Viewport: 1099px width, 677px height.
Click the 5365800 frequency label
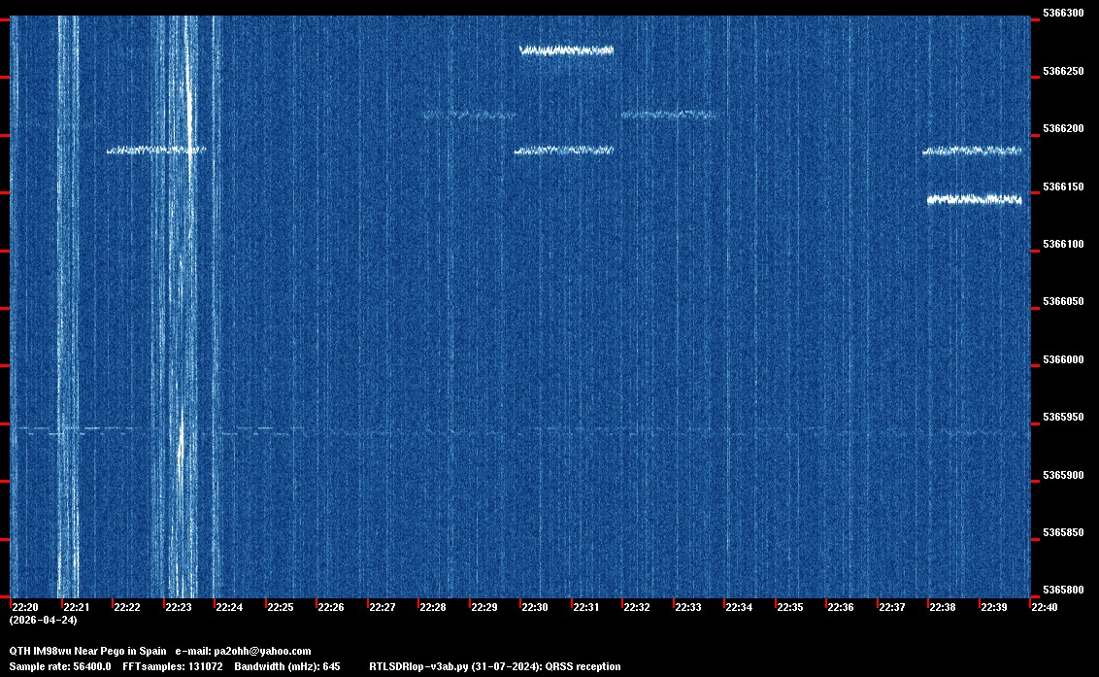tap(1062, 591)
